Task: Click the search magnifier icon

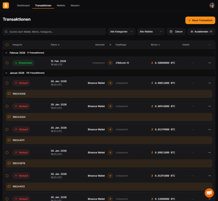Action: pos(6,32)
